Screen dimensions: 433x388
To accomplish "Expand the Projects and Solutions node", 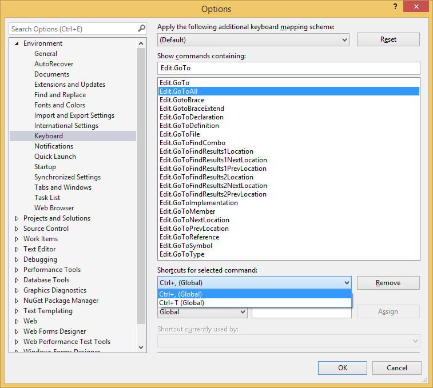I will pyautogui.click(x=17, y=218).
